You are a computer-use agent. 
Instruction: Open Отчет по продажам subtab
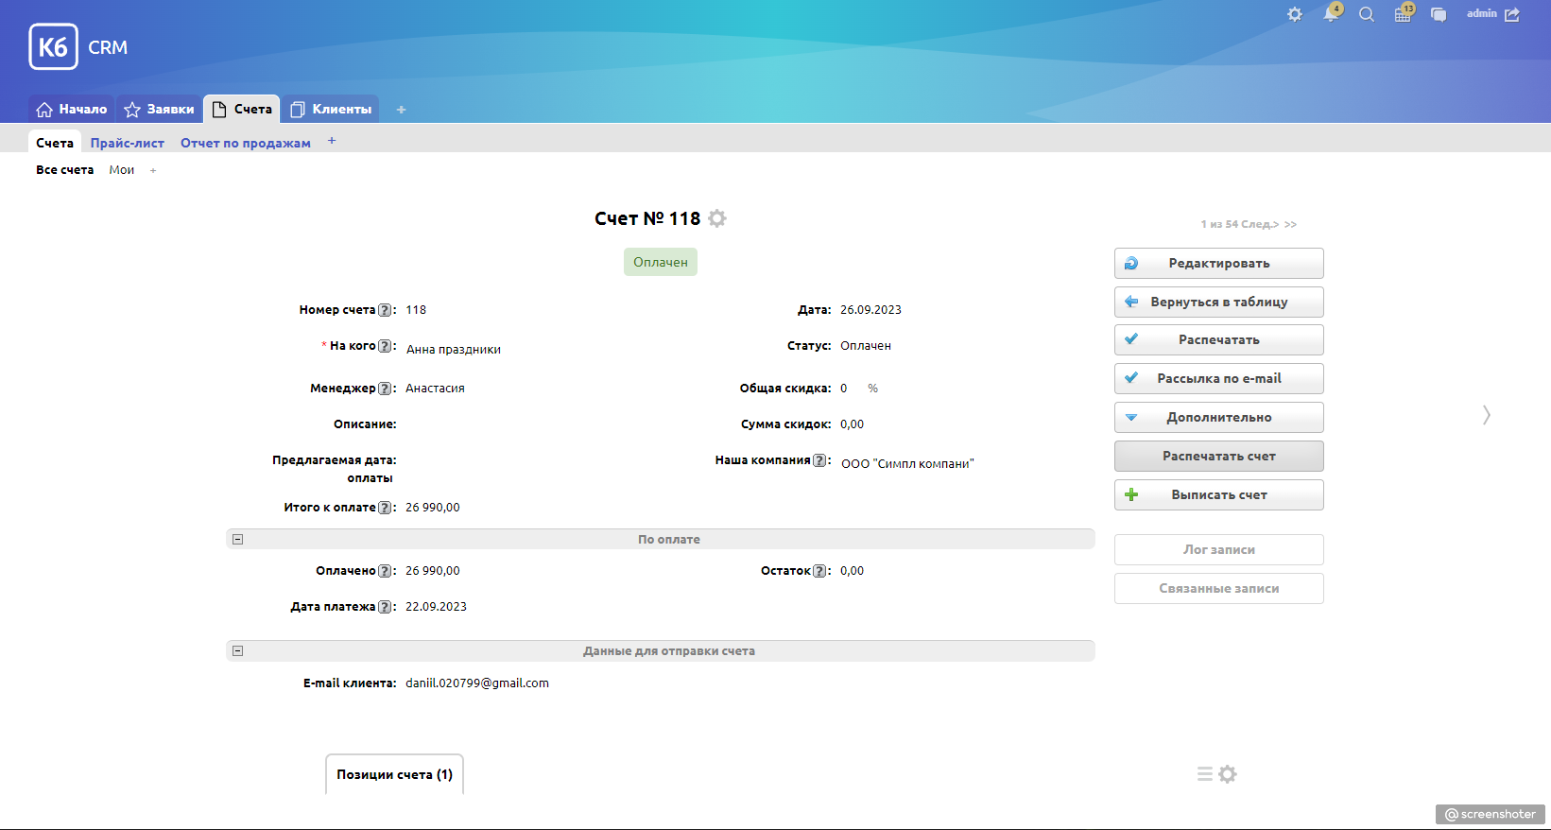[x=246, y=143]
